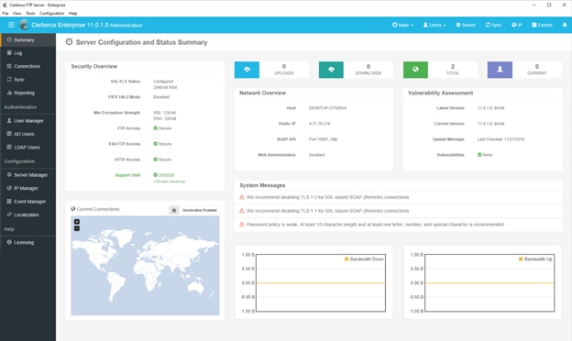Click the teal Downloads cloud icon
The width and height of the screenshot is (572, 341).
[331, 70]
